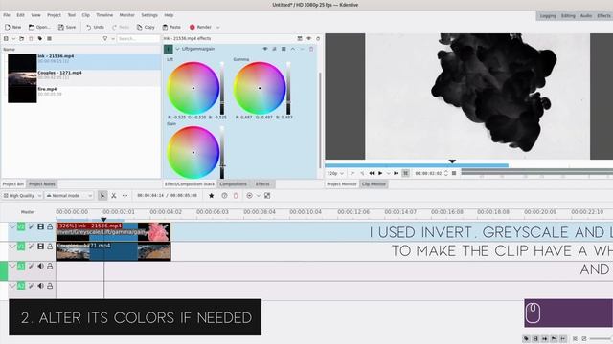Open the play options dropdown arrow in monitor

(x=388, y=173)
